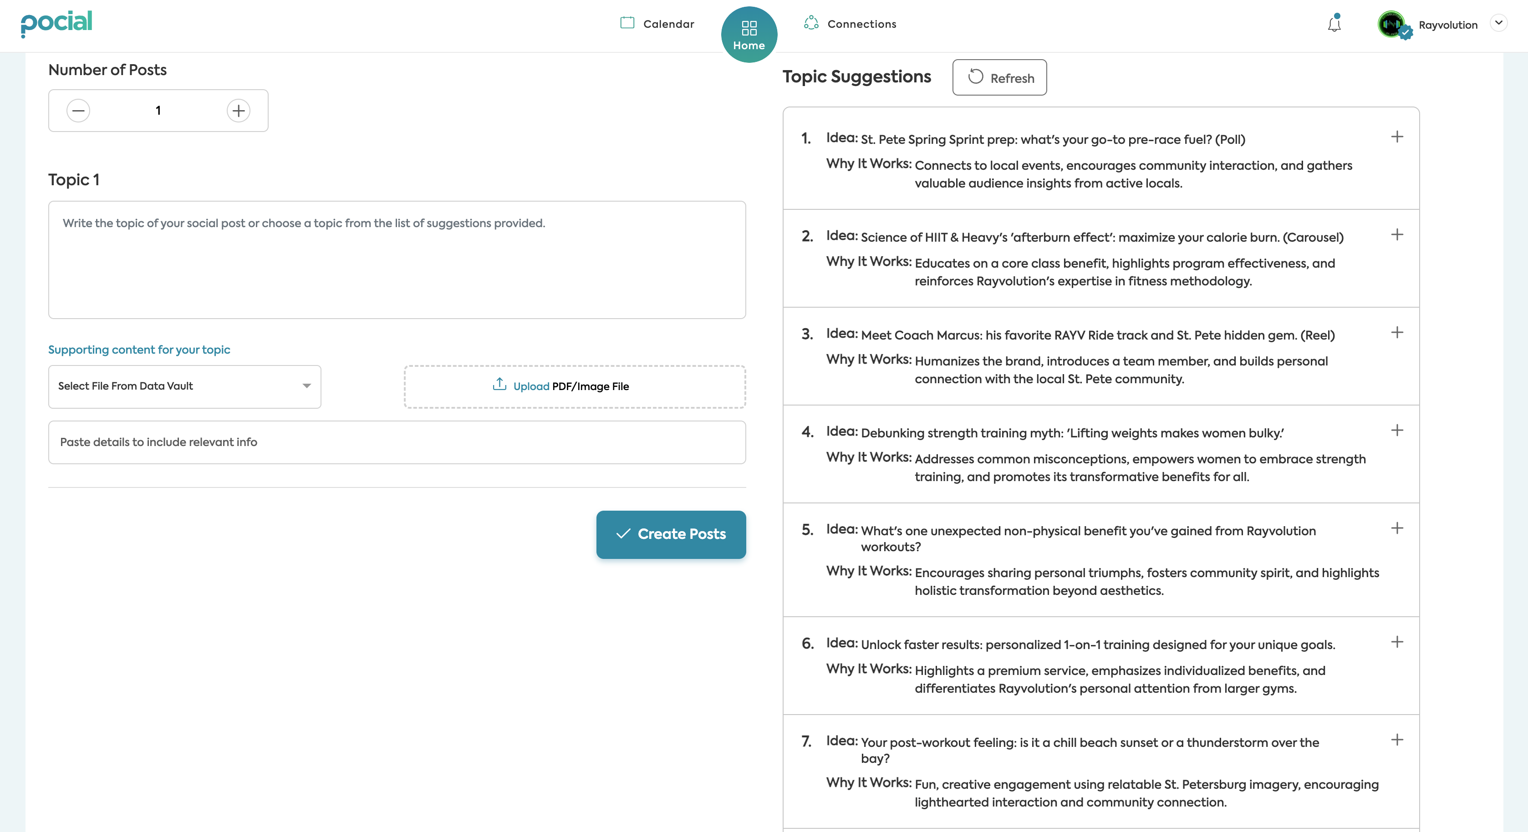
Task: Open the notifications bell
Action: [x=1334, y=24]
